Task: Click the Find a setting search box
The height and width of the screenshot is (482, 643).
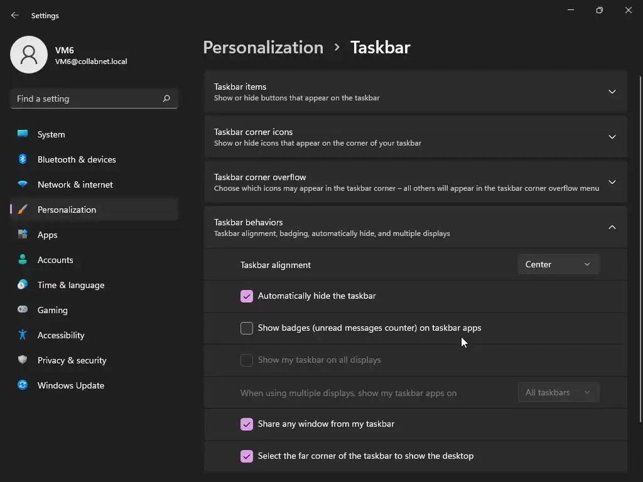Action: (x=88, y=99)
